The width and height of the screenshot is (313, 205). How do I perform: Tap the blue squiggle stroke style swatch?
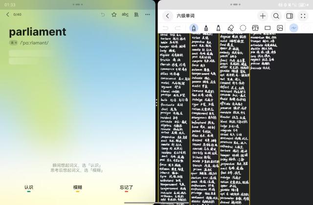point(294,28)
